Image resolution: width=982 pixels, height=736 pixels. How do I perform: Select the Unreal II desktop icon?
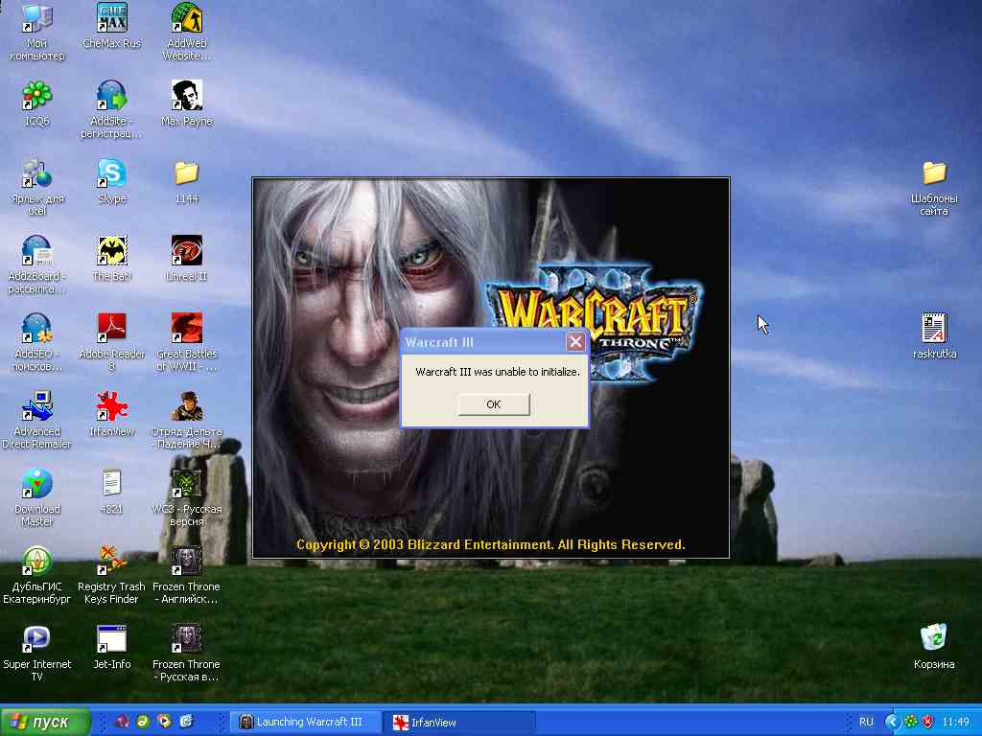pos(187,259)
